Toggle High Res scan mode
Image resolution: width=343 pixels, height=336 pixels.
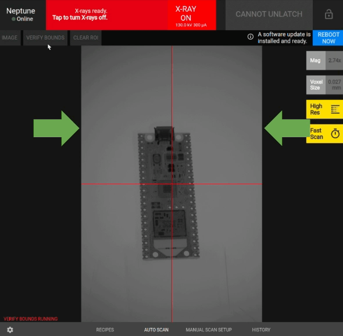tap(324, 109)
